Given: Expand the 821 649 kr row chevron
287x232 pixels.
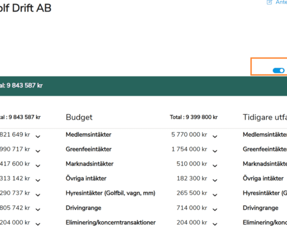Looking at the screenshot, I should 38,136.
